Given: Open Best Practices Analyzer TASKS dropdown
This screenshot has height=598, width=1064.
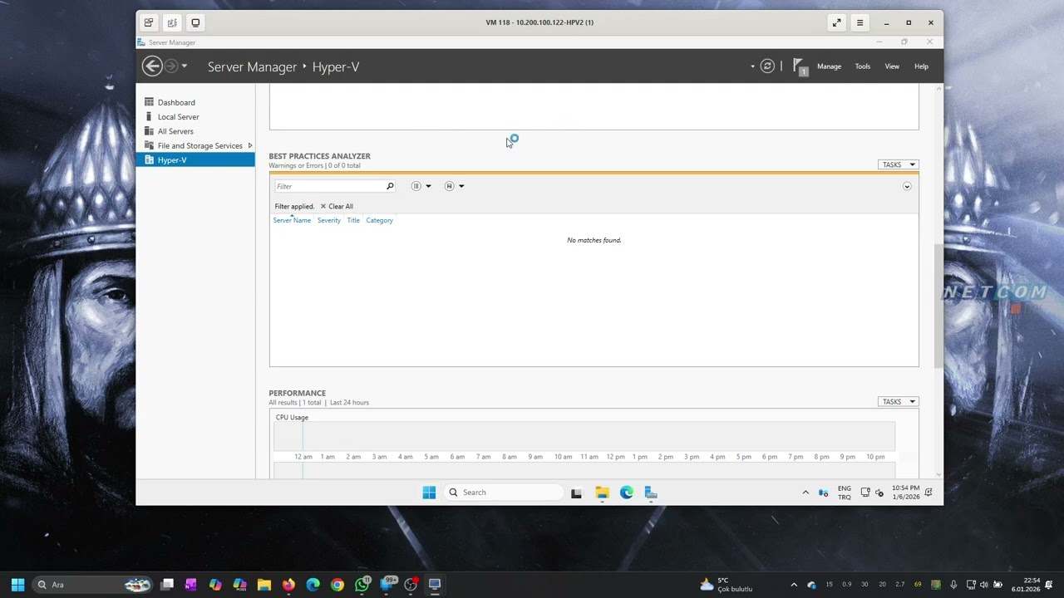Looking at the screenshot, I should (898, 164).
